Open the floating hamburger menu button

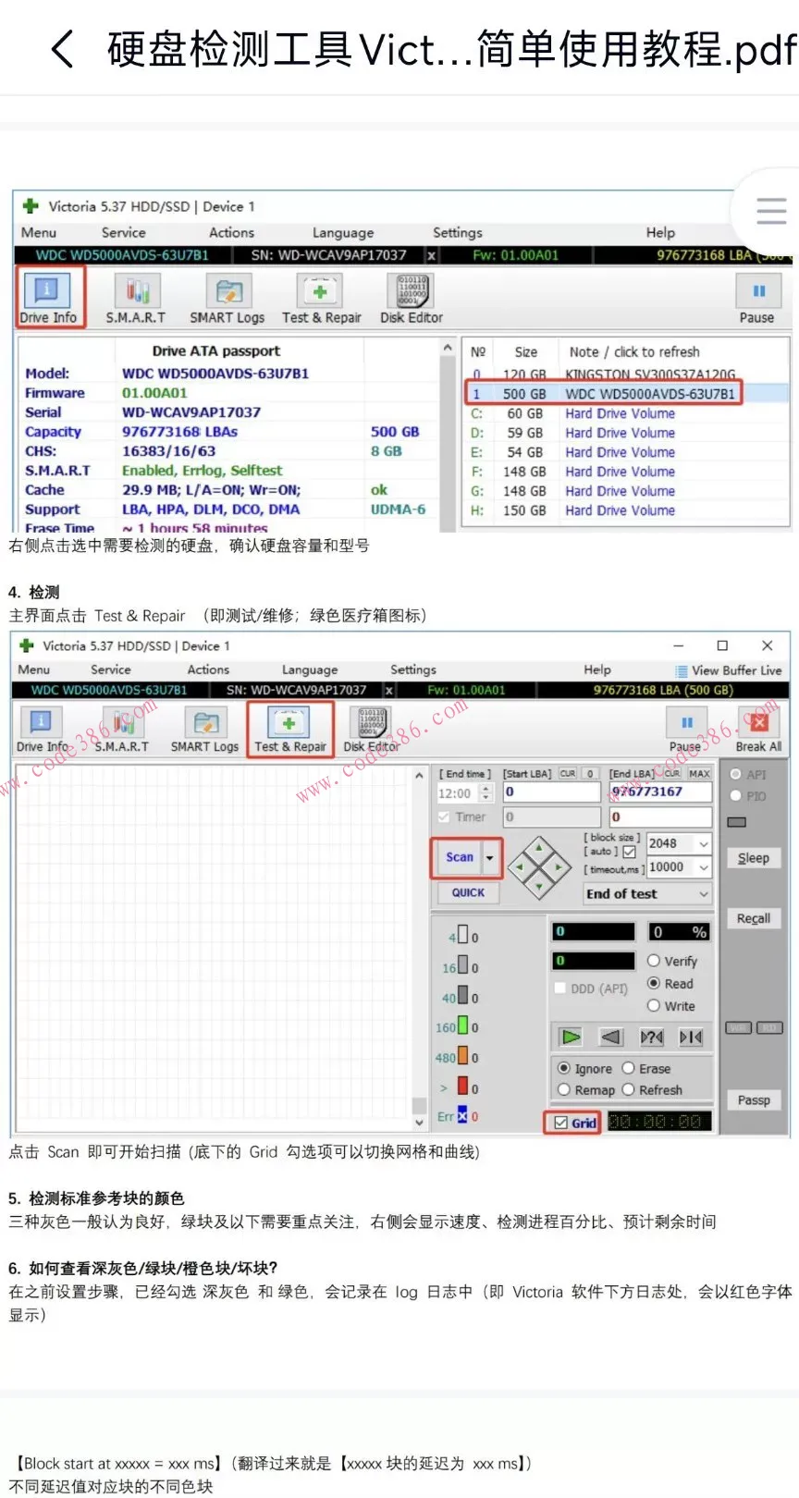770,211
